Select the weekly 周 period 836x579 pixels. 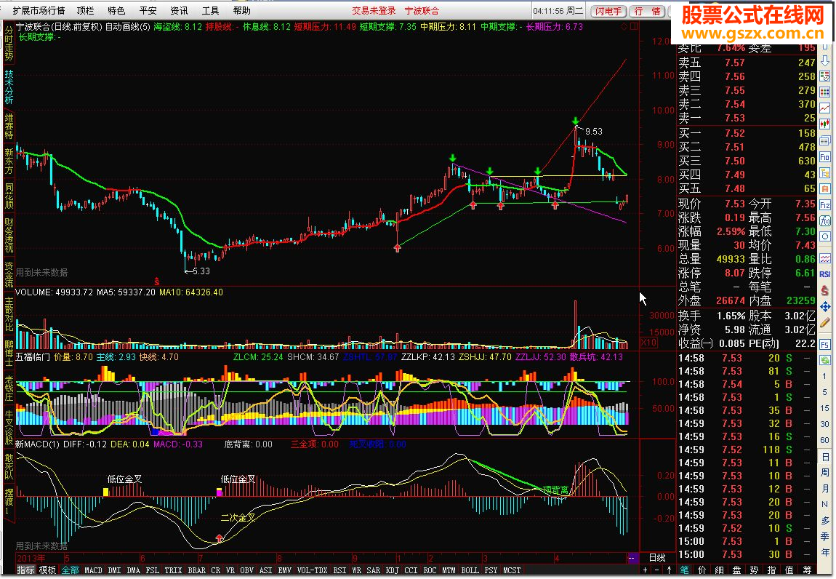click(x=825, y=473)
